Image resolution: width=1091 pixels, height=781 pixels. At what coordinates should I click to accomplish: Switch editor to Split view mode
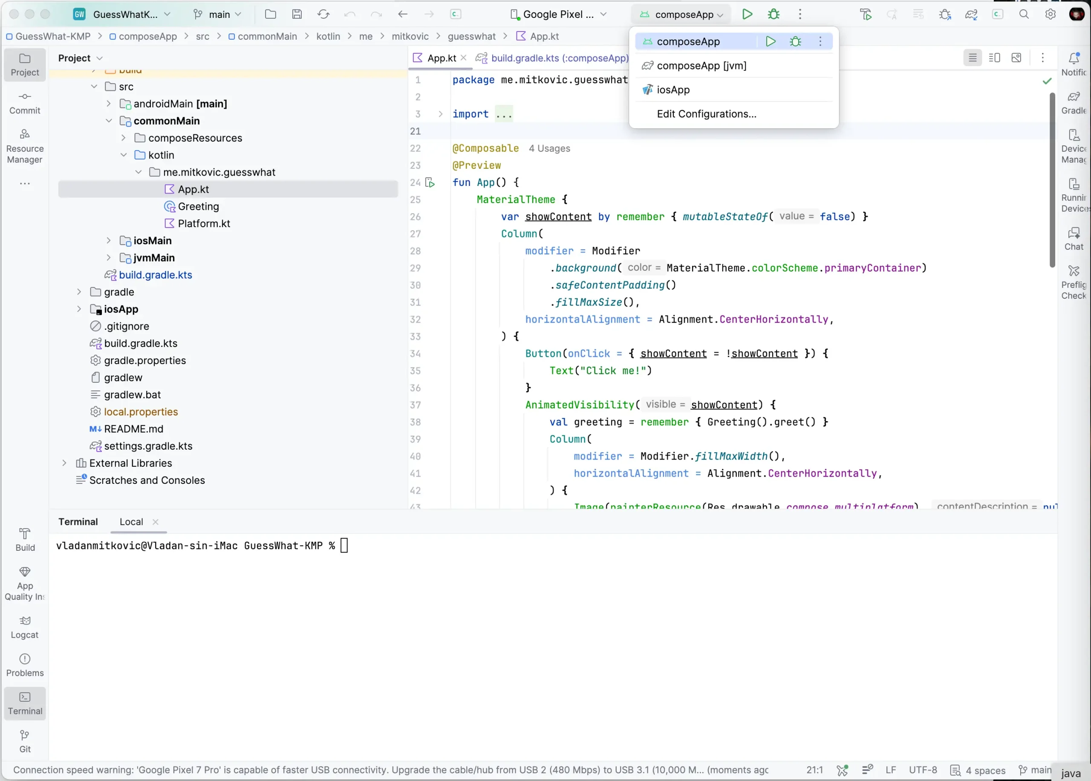point(994,58)
